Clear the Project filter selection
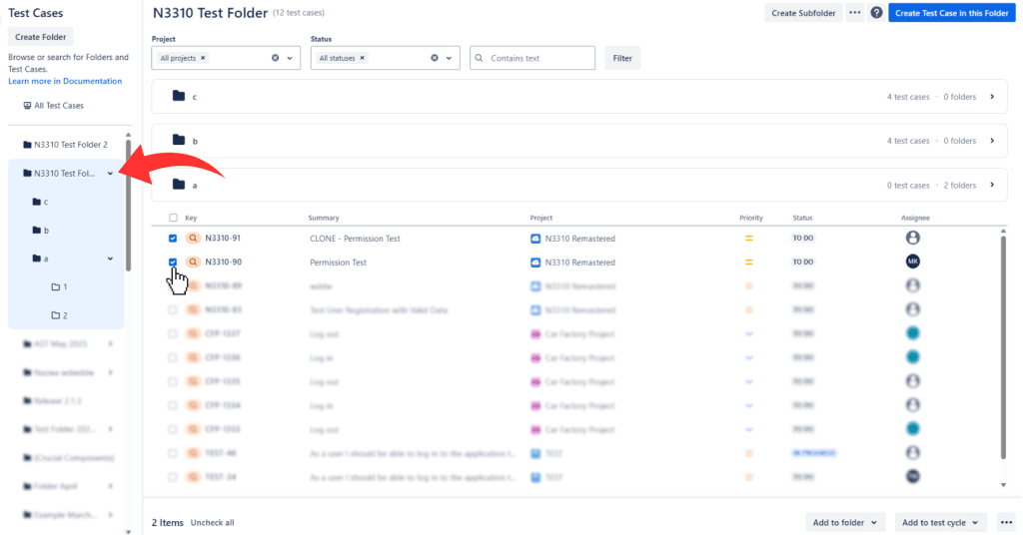This screenshot has height=535, width=1023. [x=276, y=58]
